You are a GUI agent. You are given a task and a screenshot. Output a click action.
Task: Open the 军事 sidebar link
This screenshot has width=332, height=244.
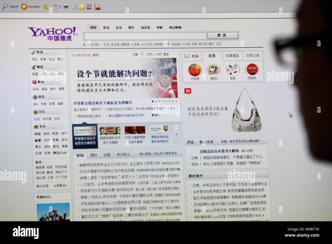pos(43,59)
